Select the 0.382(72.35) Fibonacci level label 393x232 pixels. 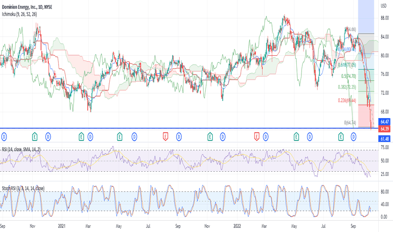347,87
